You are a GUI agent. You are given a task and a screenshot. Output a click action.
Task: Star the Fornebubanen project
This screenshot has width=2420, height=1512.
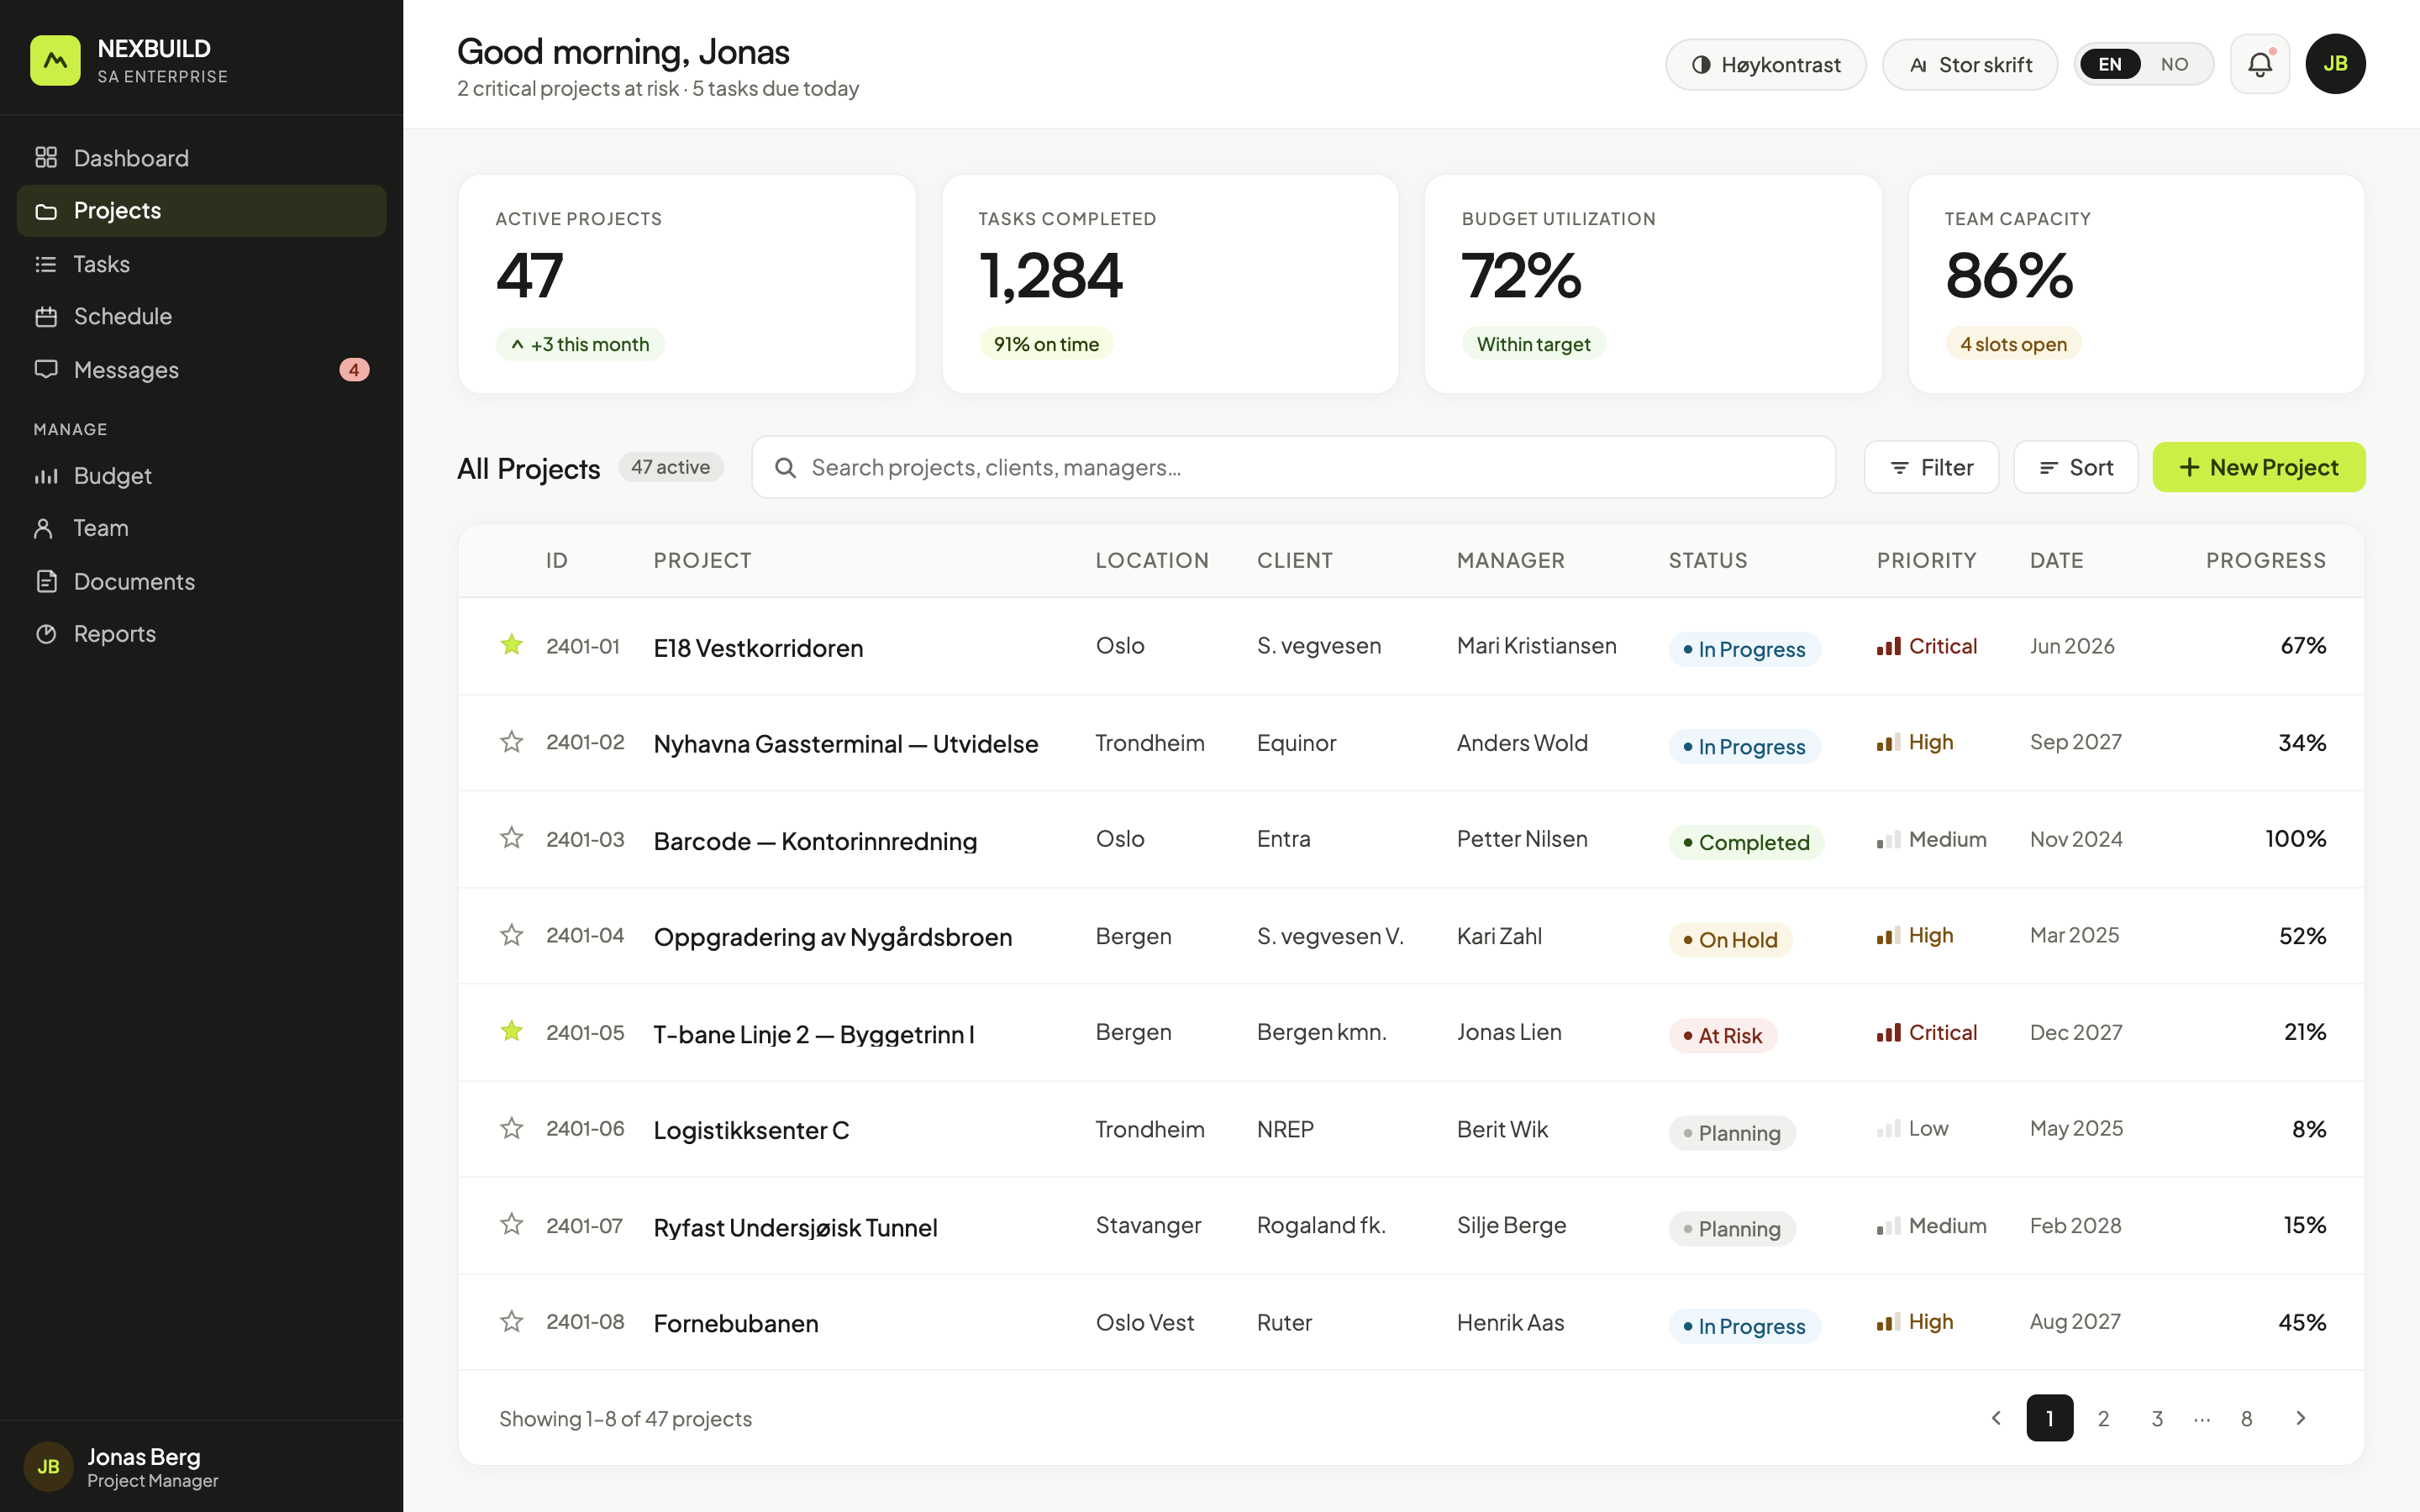512,1321
